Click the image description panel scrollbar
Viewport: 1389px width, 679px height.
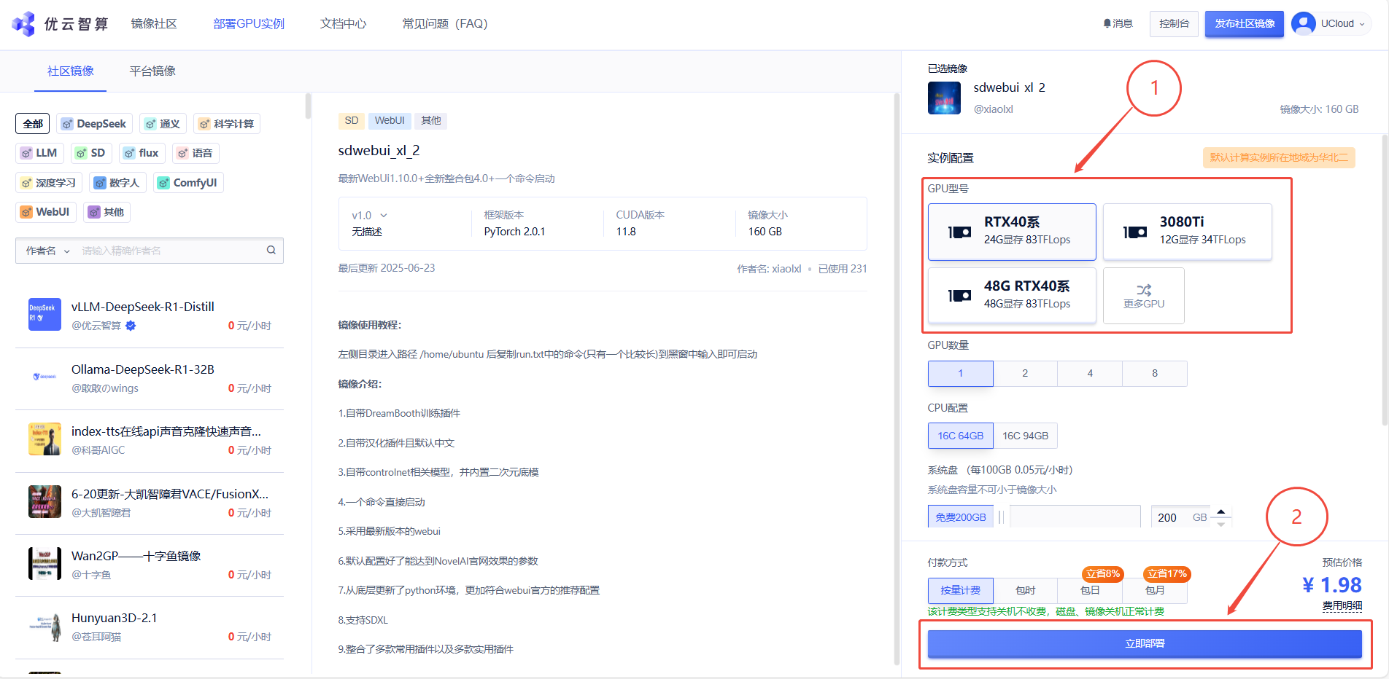897,379
